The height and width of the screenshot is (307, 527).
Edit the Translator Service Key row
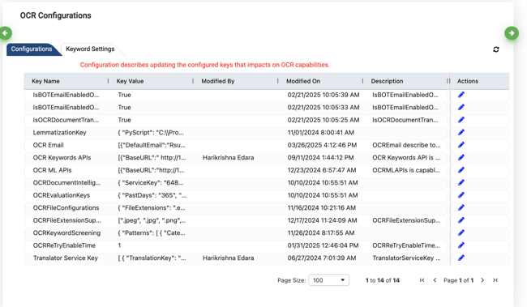461,258
